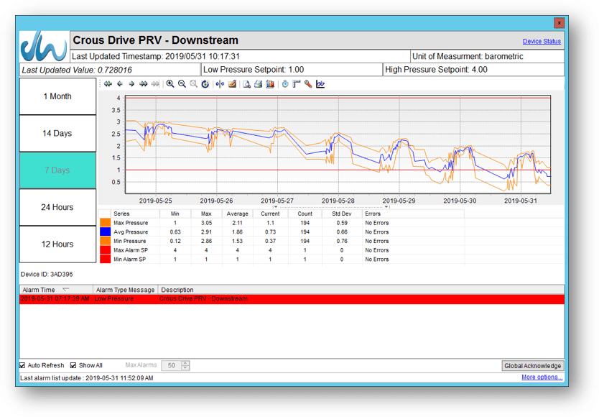Click the line chart statistics icon
Viewport: 599px width, 417px height.
[320, 84]
